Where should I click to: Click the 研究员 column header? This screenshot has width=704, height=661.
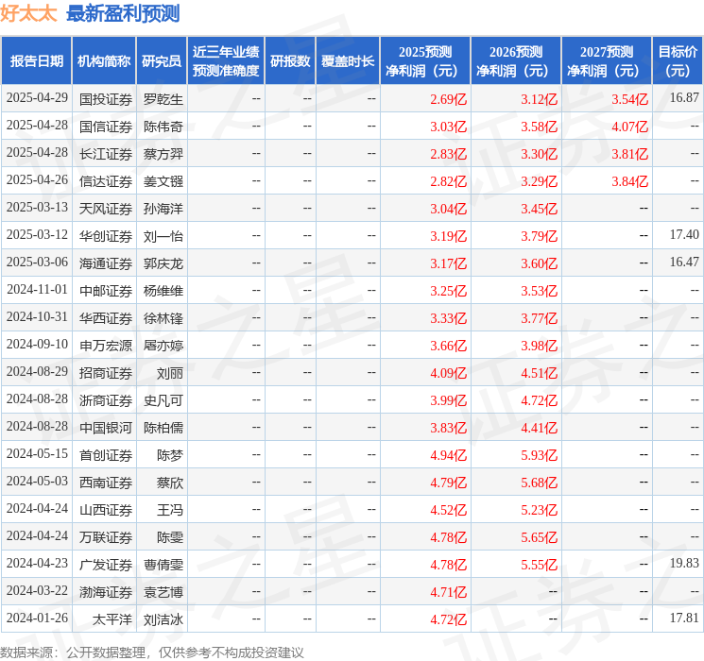(162, 61)
